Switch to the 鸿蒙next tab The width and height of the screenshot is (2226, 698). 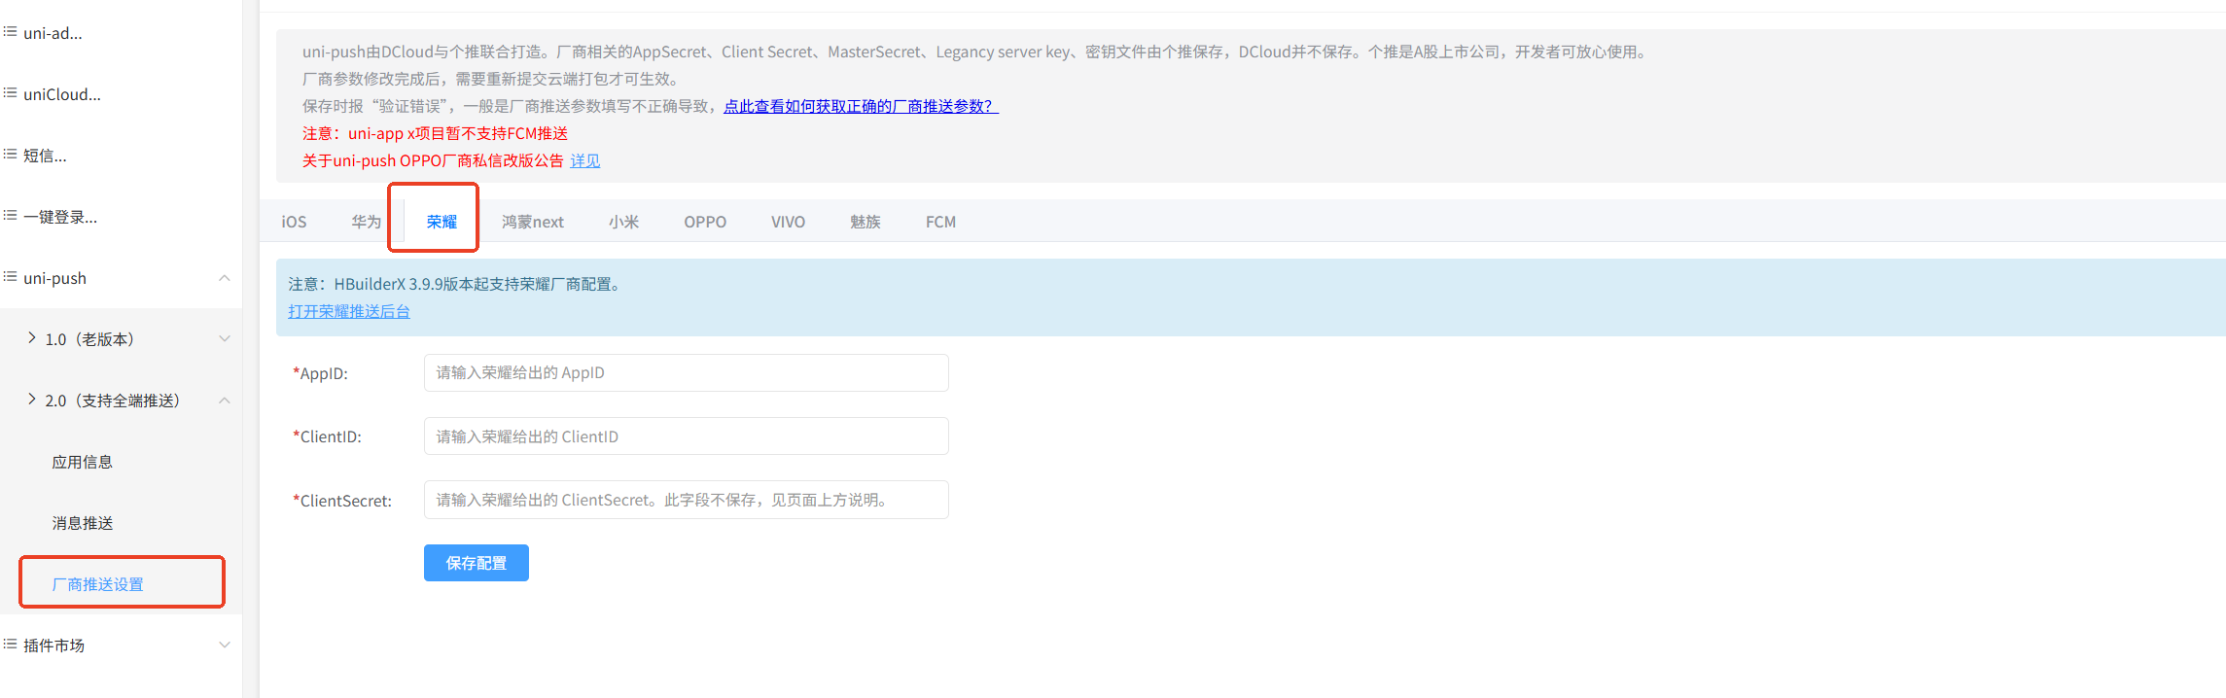[533, 222]
